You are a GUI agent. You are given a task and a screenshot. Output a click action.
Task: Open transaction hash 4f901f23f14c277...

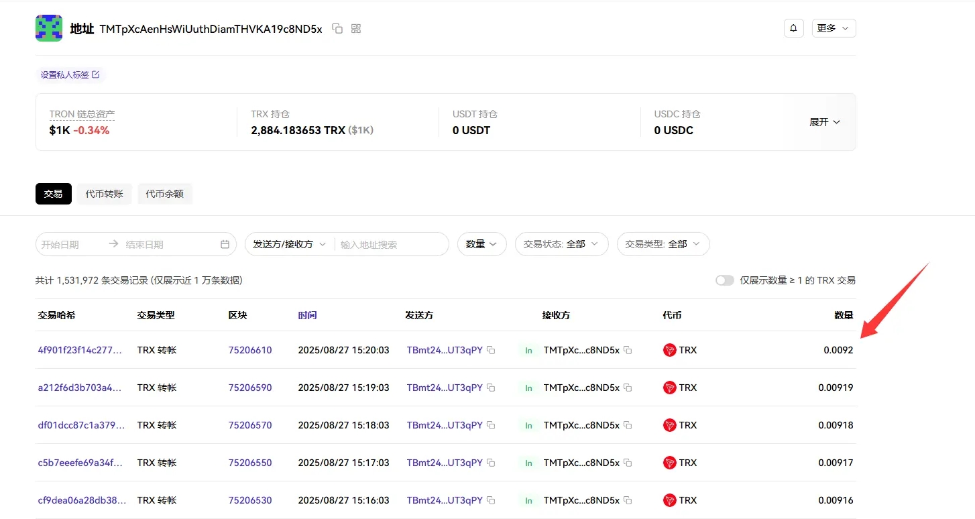coord(81,350)
